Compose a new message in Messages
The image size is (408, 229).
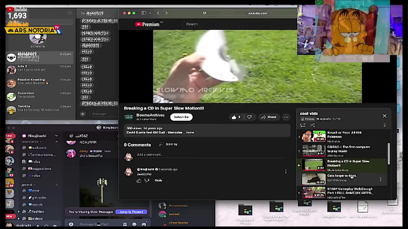coord(69,13)
